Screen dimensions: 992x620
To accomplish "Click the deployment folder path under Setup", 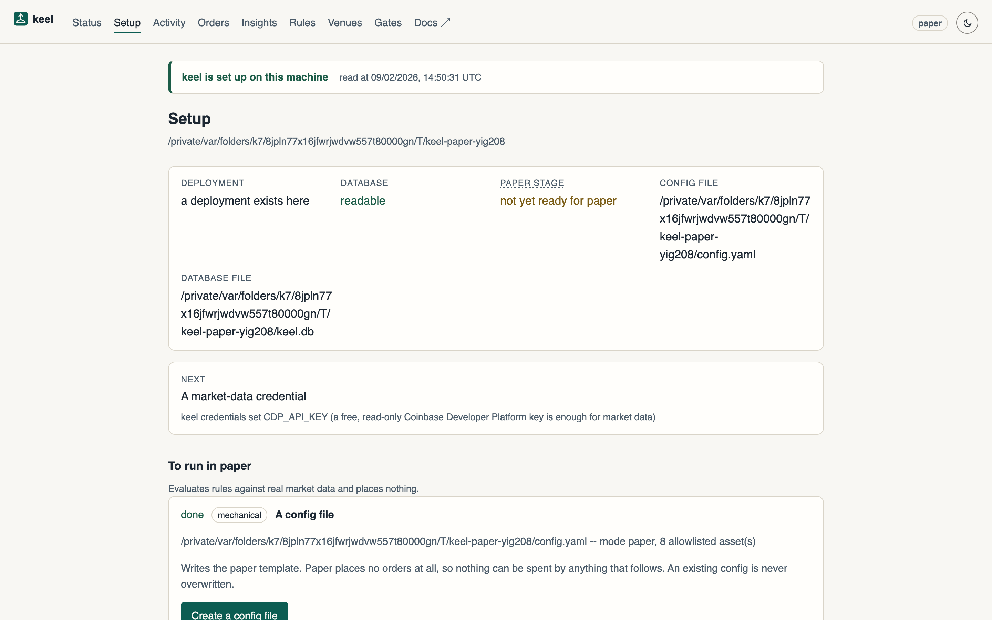I will coord(337,142).
